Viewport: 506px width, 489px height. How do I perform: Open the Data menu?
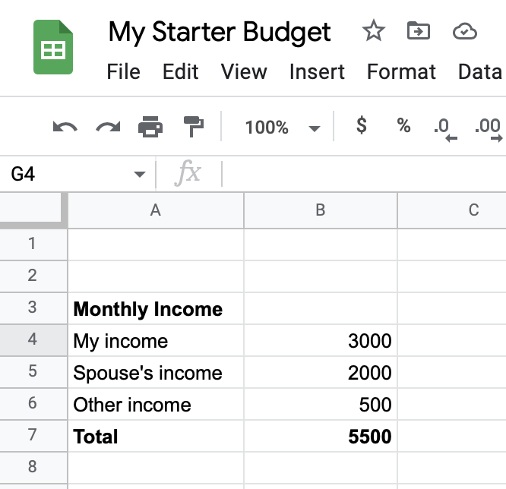pos(480,71)
